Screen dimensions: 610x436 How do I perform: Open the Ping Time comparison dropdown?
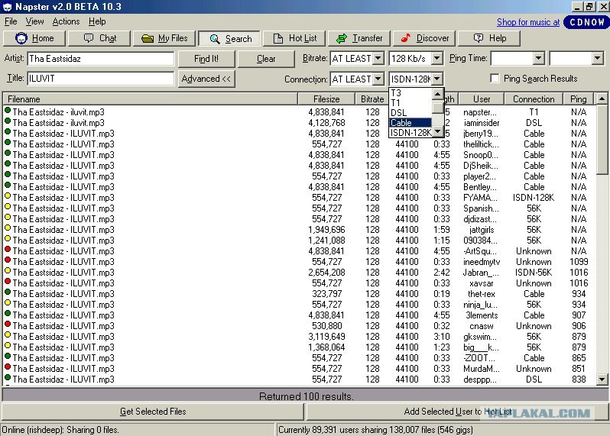tap(538, 59)
